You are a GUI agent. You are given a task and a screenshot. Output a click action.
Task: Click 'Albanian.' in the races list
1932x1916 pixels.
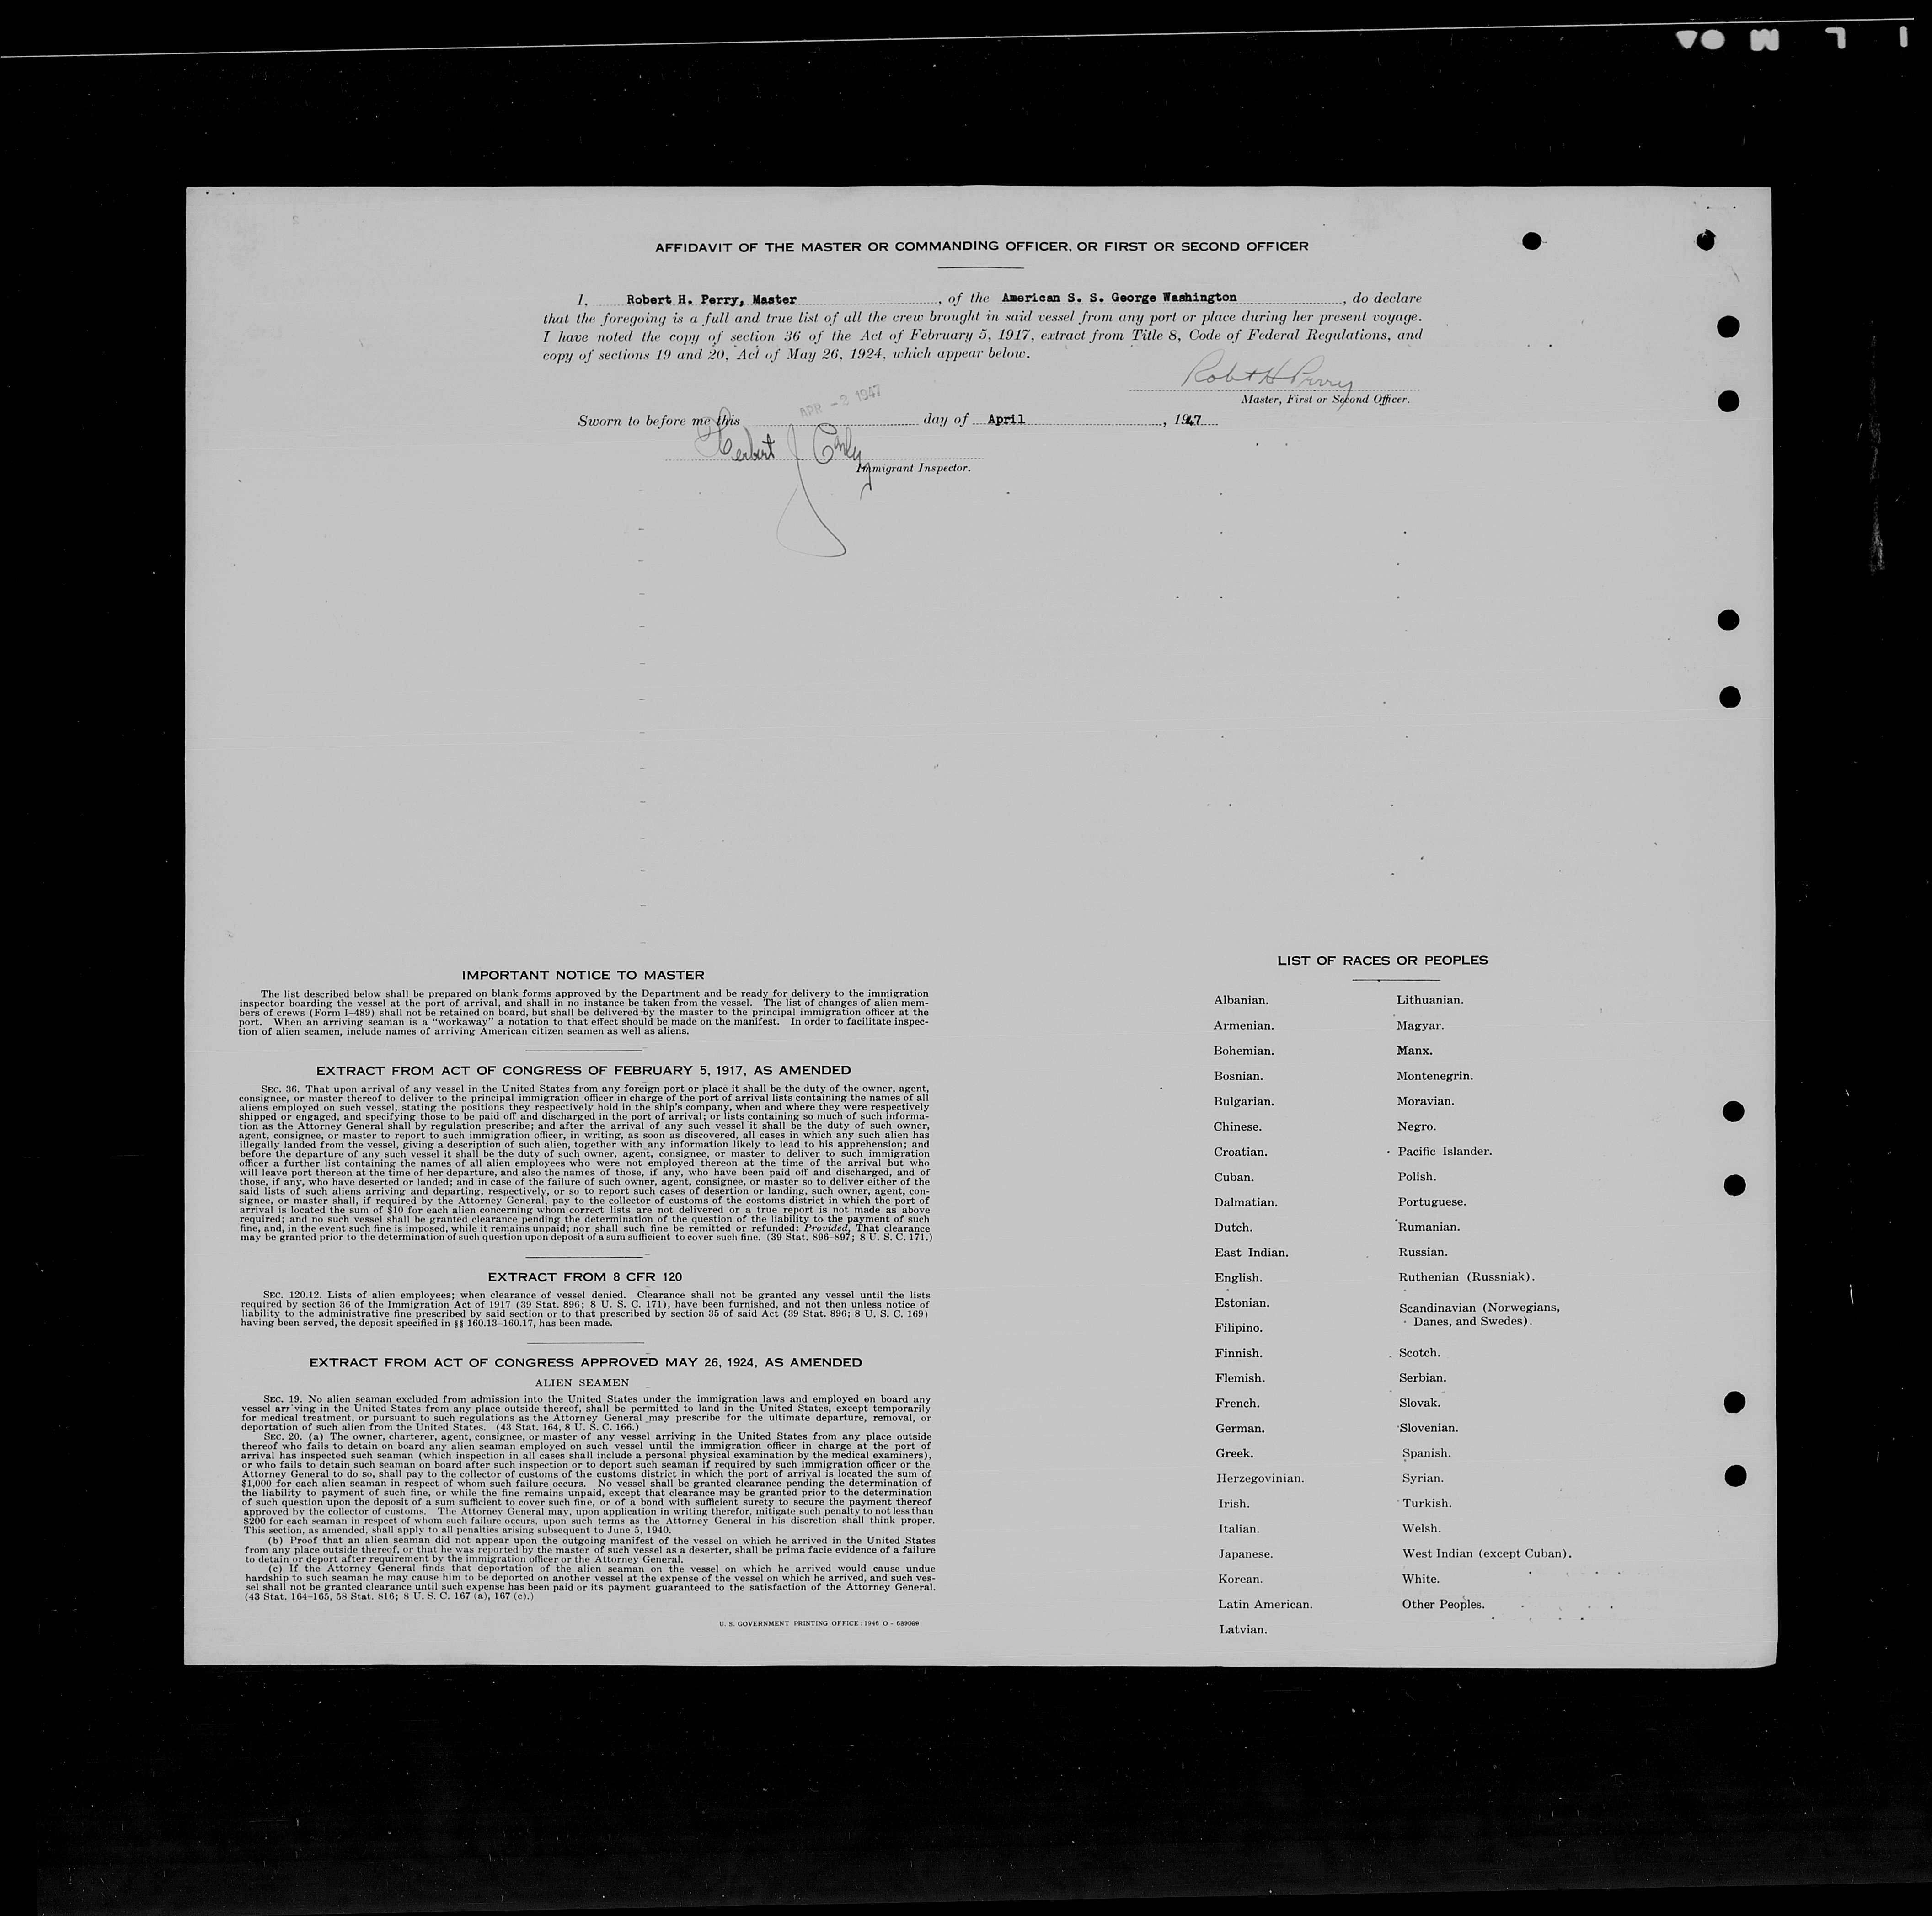click(1241, 1000)
